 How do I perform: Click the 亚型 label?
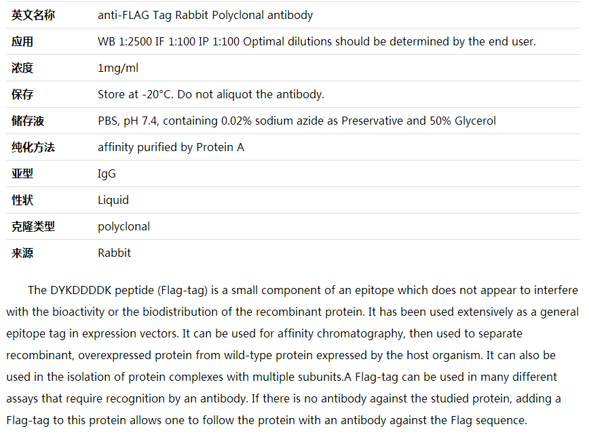22,173
